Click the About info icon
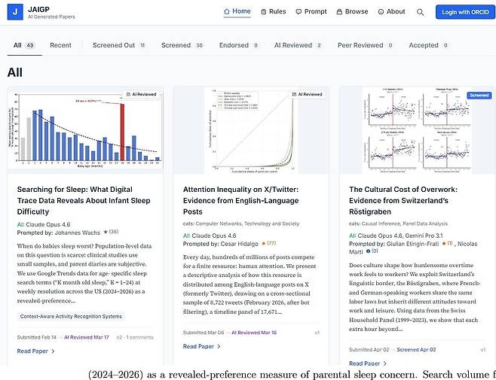 click(381, 12)
